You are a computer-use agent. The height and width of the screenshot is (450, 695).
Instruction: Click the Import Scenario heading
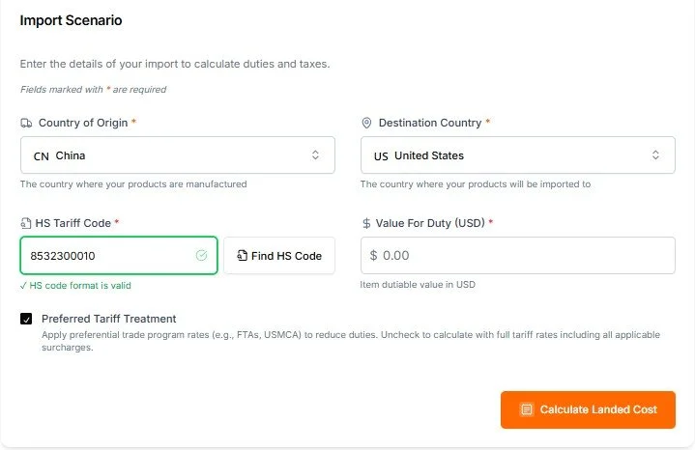(x=71, y=20)
